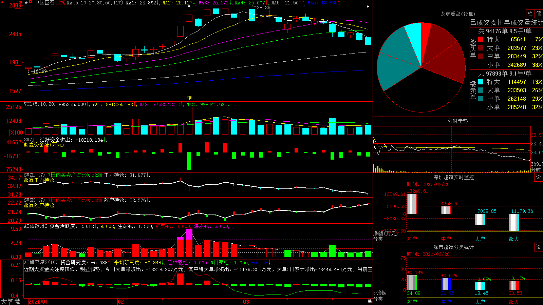This screenshot has width=543, height=305.
Task: Switch to 柱 bar view in 龙虎看盘
Action: [x=530, y=14]
